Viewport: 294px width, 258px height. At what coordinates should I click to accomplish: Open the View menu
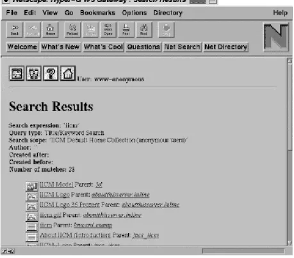coord(50,13)
